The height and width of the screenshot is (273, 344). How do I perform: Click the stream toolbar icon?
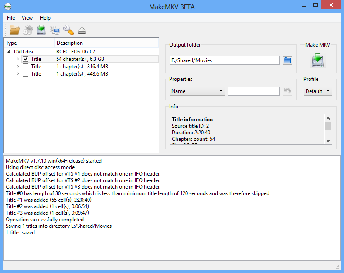54,30
